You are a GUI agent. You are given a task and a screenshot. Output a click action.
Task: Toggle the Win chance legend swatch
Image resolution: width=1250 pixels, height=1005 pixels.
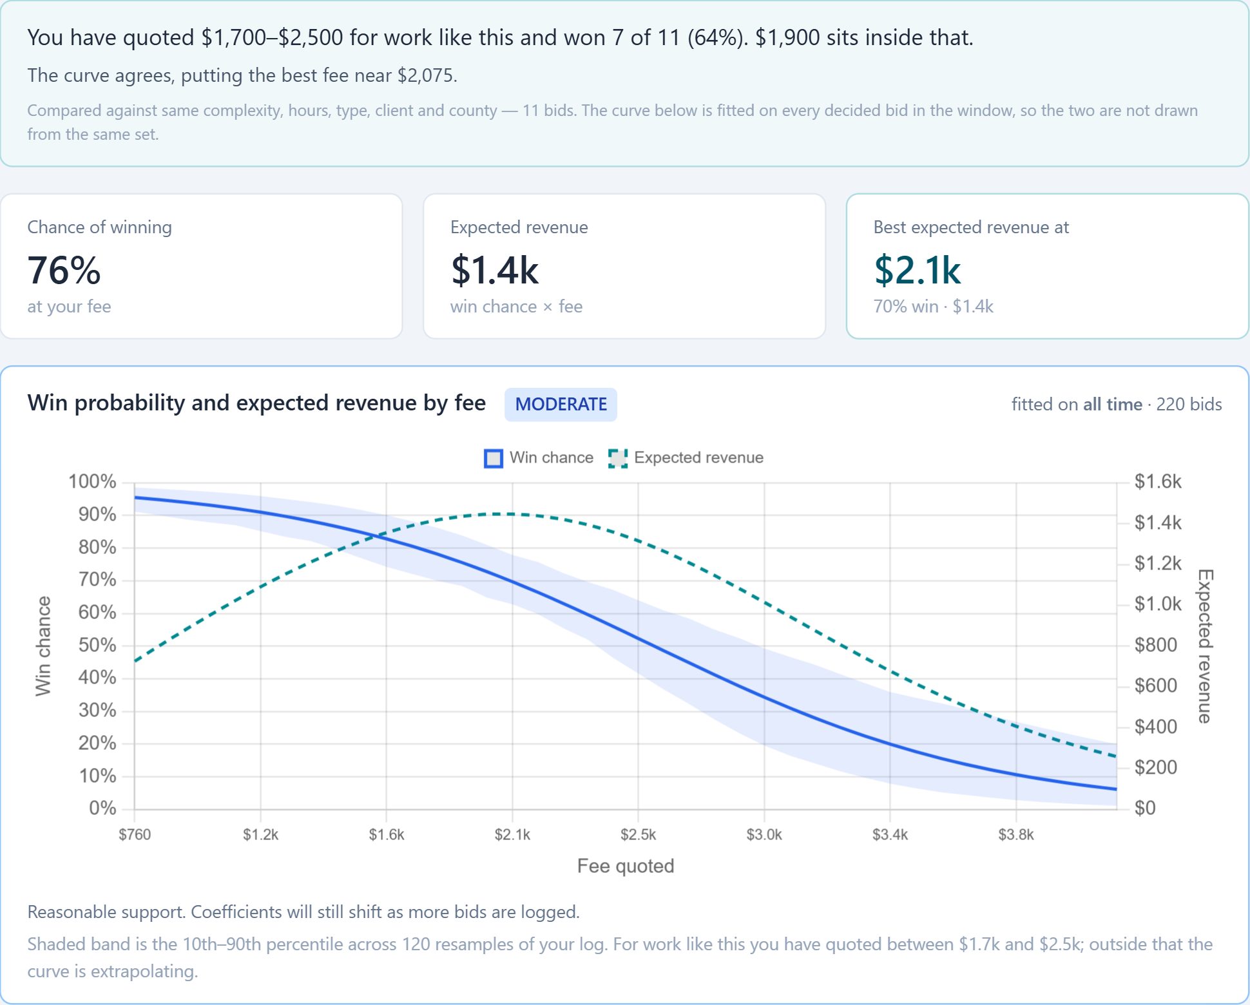click(493, 458)
